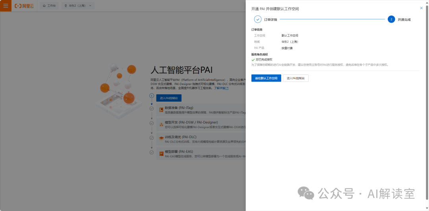
Task: Click 进入PAI控制台 button in side panel
Action: [296, 78]
